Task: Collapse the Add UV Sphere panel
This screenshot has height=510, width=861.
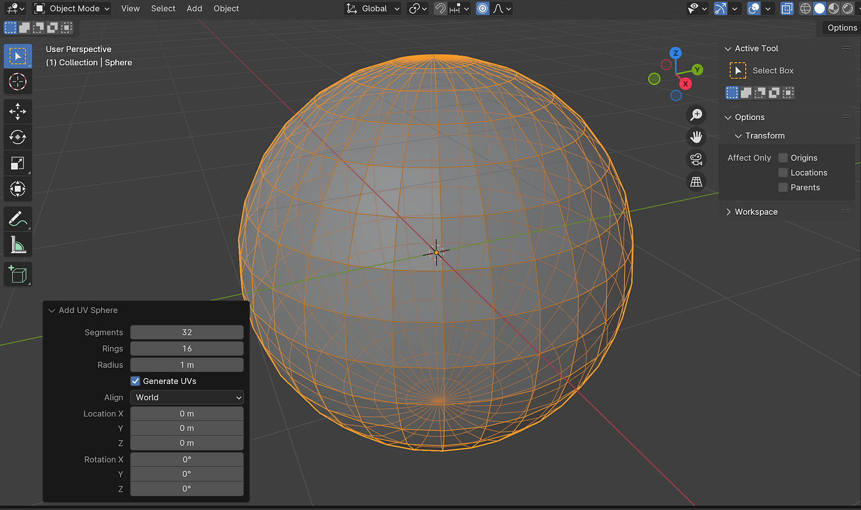Action: coord(51,310)
